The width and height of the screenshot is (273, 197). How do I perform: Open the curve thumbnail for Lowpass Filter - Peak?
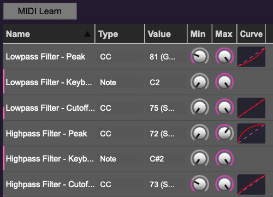pos(251,57)
